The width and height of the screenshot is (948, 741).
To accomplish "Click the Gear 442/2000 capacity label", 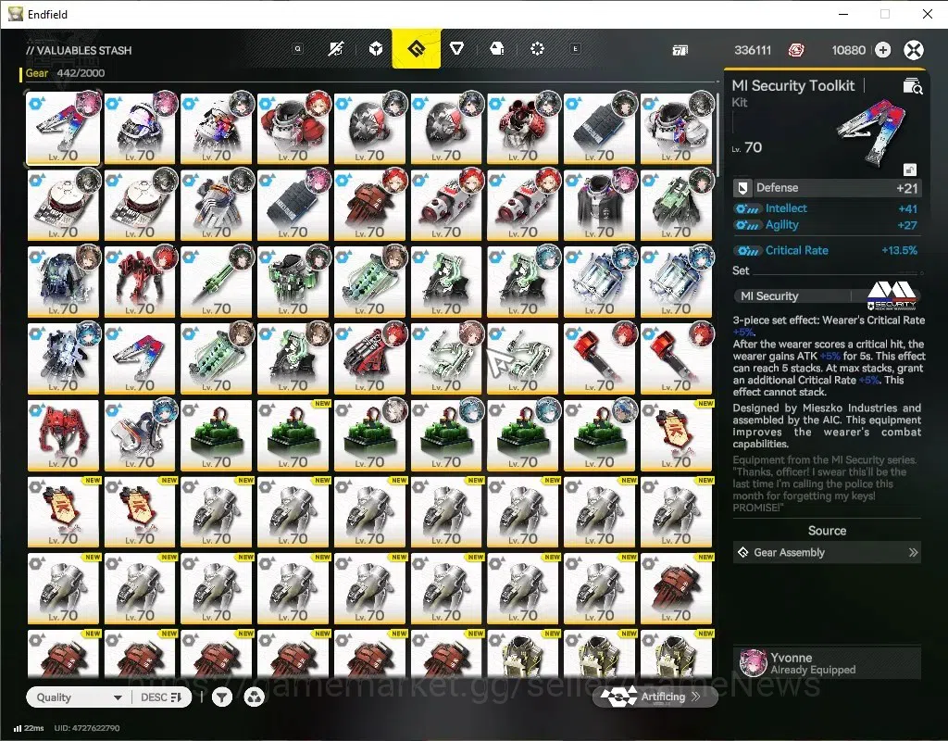I will click(x=66, y=73).
